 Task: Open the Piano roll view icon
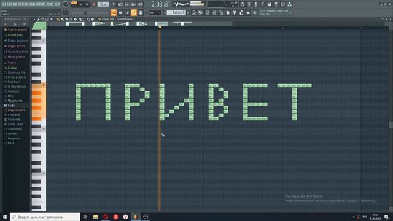pyautogui.click(x=201, y=12)
